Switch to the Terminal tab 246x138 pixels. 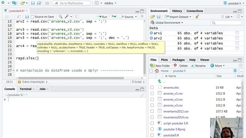[25, 89]
